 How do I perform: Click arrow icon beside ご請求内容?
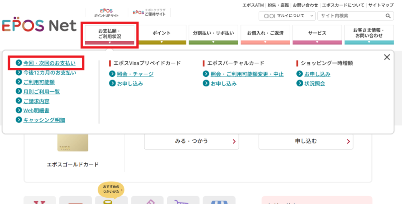(19, 101)
